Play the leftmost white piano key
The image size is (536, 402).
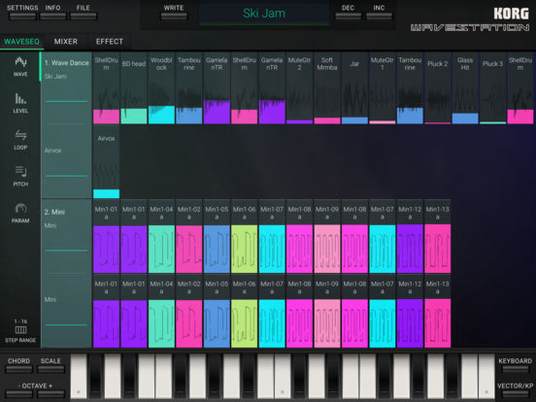(79, 377)
